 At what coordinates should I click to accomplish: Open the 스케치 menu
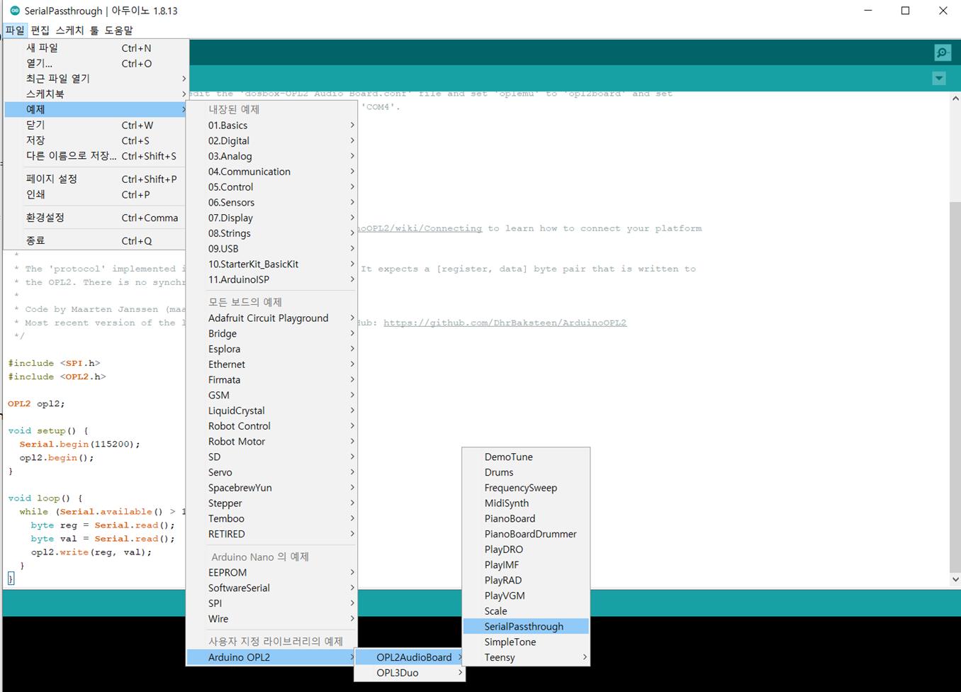(x=69, y=30)
